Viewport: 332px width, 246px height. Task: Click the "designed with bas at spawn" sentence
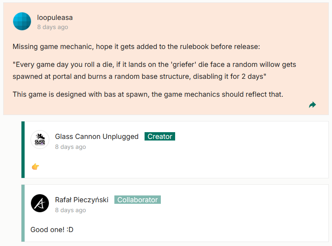(148, 94)
